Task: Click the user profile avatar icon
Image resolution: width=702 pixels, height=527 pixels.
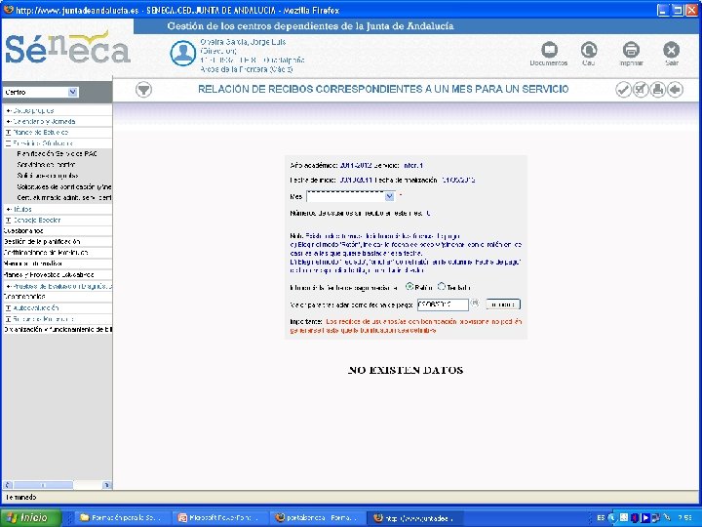Action: [x=182, y=54]
